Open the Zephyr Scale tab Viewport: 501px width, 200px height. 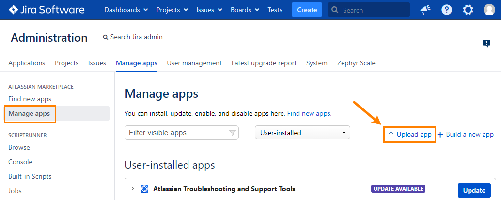[356, 63]
